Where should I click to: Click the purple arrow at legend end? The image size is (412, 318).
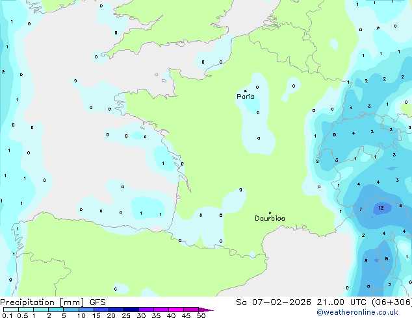pyautogui.click(x=206, y=310)
